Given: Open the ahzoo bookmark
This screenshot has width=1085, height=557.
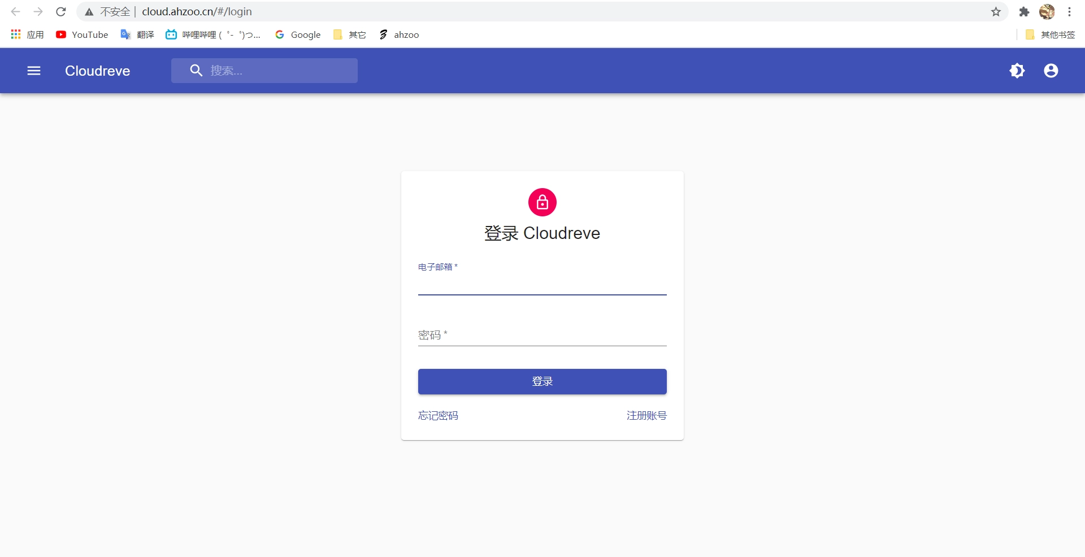Looking at the screenshot, I should pos(398,34).
